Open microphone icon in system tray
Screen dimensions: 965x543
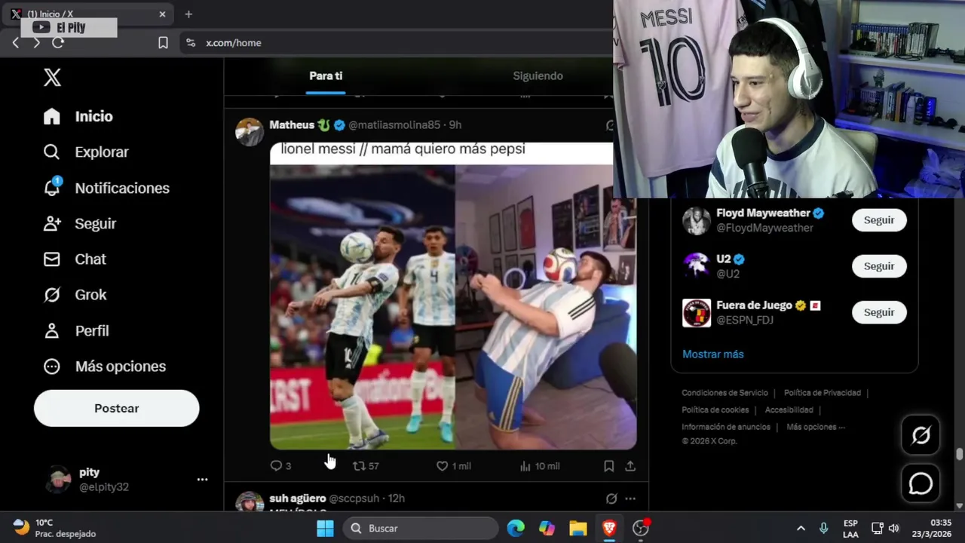823,528
